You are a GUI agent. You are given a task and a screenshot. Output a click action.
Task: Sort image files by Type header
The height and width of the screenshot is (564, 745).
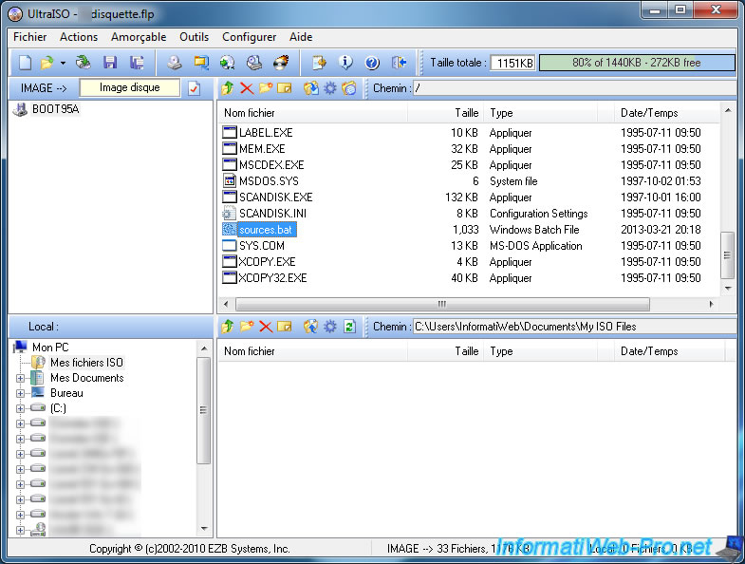(541, 113)
